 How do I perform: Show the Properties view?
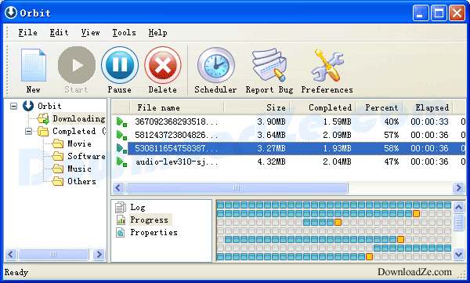(x=154, y=232)
